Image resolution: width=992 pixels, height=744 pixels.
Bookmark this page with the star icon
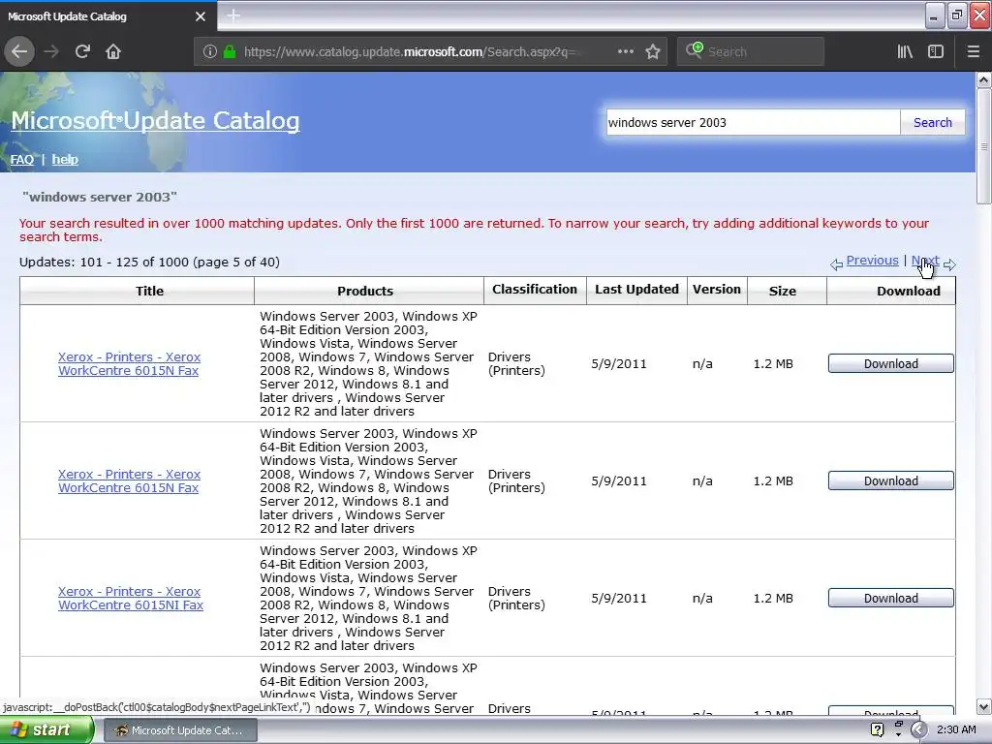click(653, 51)
